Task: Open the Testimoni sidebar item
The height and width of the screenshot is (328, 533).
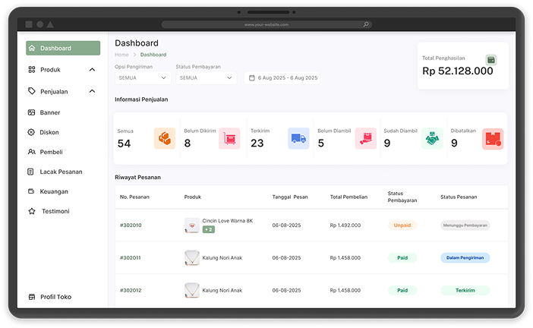Action: tap(55, 211)
